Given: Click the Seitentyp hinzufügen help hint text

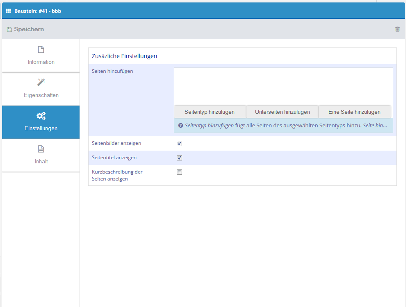Looking at the screenshot, I should click(x=286, y=126).
